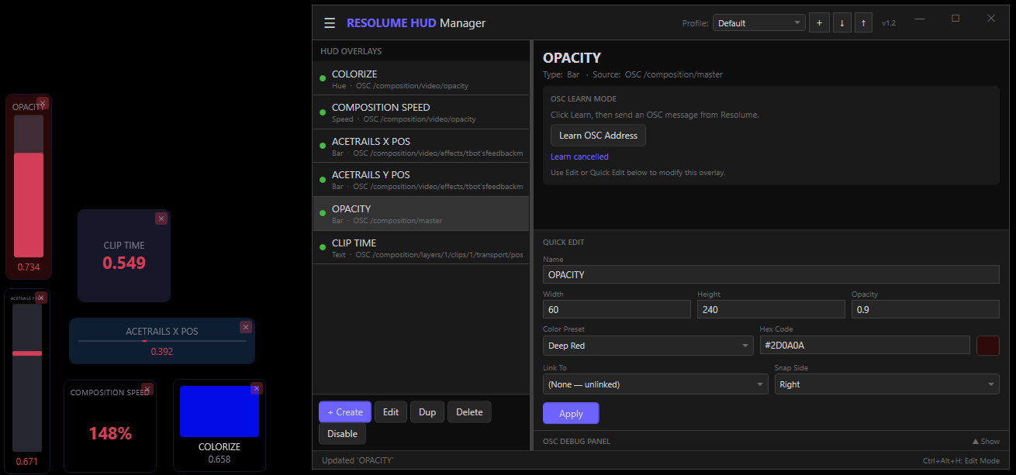Open the hamburger navigation menu
1016x475 pixels.
[330, 22]
